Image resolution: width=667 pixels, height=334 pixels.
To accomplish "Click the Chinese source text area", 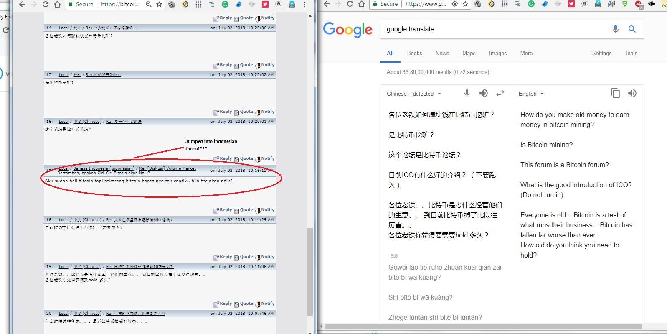I will click(446, 175).
